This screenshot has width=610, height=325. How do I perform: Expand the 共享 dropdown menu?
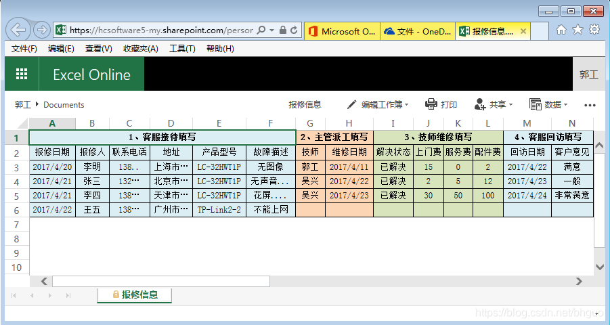click(510, 105)
